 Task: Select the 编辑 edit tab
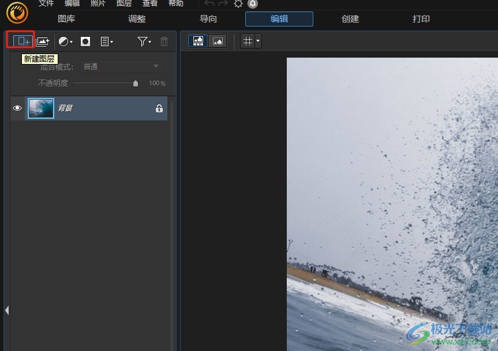pyautogui.click(x=279, y=19)
